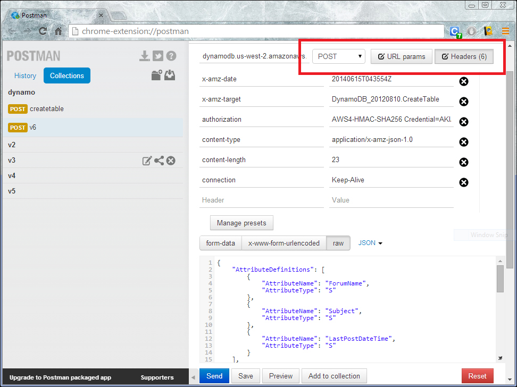The height and width of the screenshot is (387, 517).
Task: Click the browser forward arrow
Action: [x=27, y=31]
